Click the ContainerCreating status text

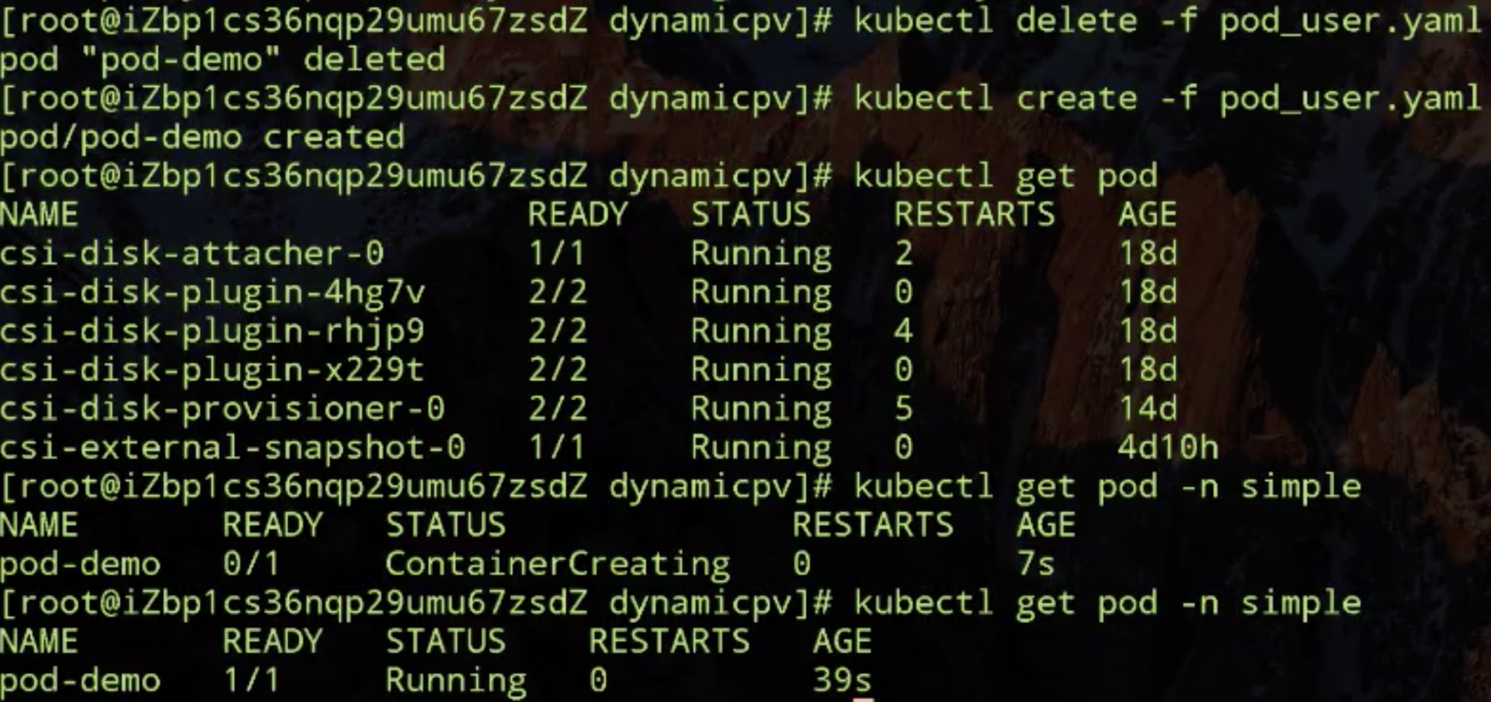[x=558, y=565]
